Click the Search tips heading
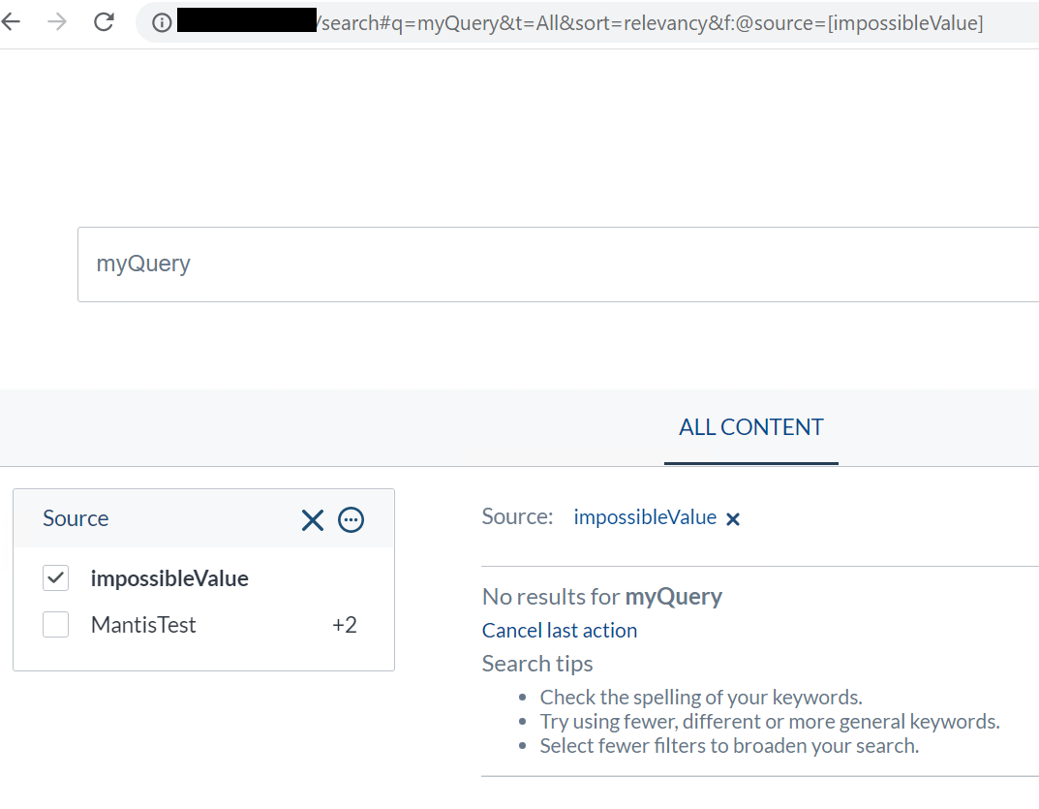Screen dimensions: 1039x809 [537, 664]
